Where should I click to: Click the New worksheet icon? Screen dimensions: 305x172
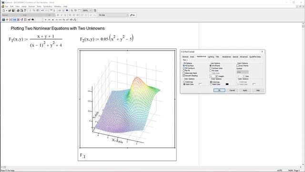pos(4,11)
